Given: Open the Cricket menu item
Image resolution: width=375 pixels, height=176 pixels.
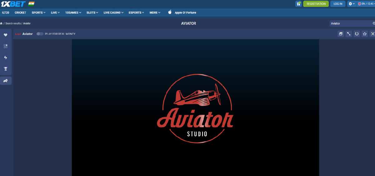Looking at the screenshot, I should click(20, 13).
